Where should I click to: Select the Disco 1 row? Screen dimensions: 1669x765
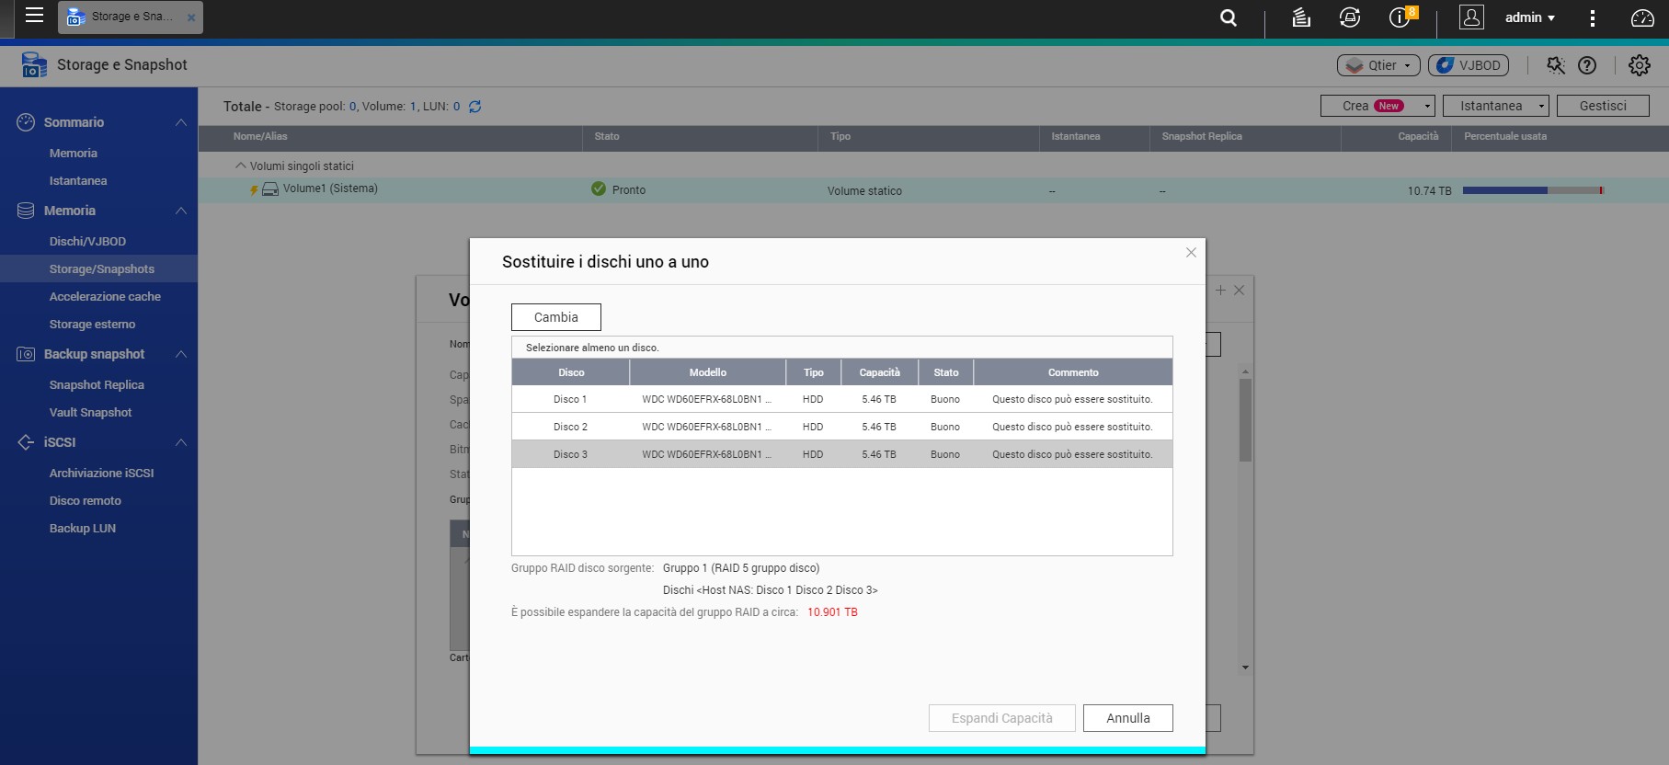pyautogui.click(x=841, y=399)
